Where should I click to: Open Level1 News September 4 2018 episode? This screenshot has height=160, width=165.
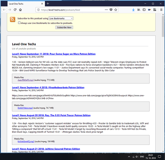(x=48, y=88)
